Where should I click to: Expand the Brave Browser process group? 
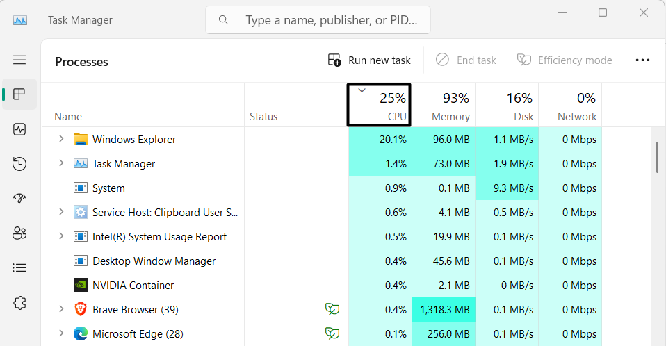[x=61, y=309]
